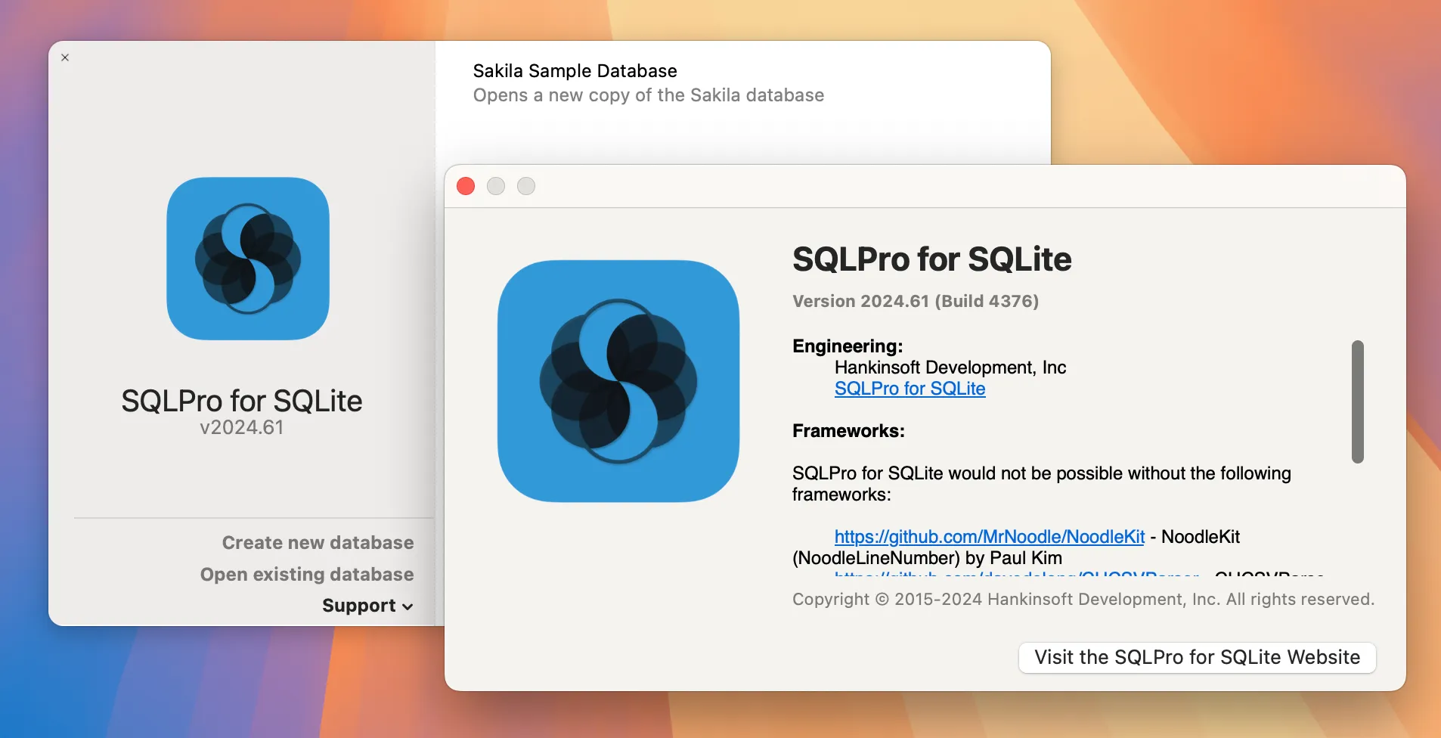Click the Hankinsoft Development, Inc text

pos(950,367)
